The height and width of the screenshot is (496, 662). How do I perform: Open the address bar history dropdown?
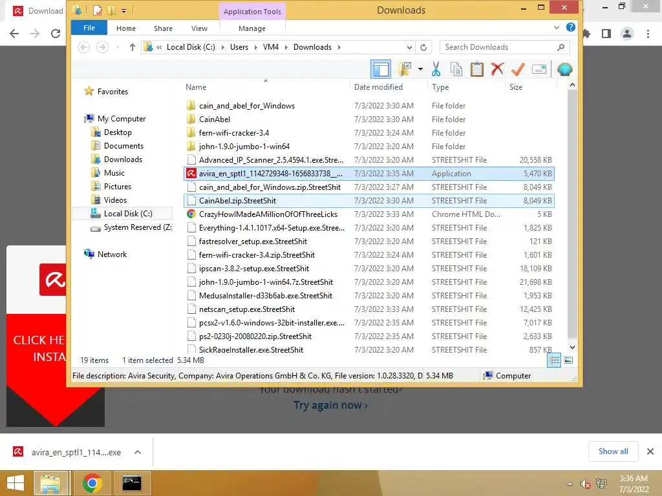pos(409,47)
